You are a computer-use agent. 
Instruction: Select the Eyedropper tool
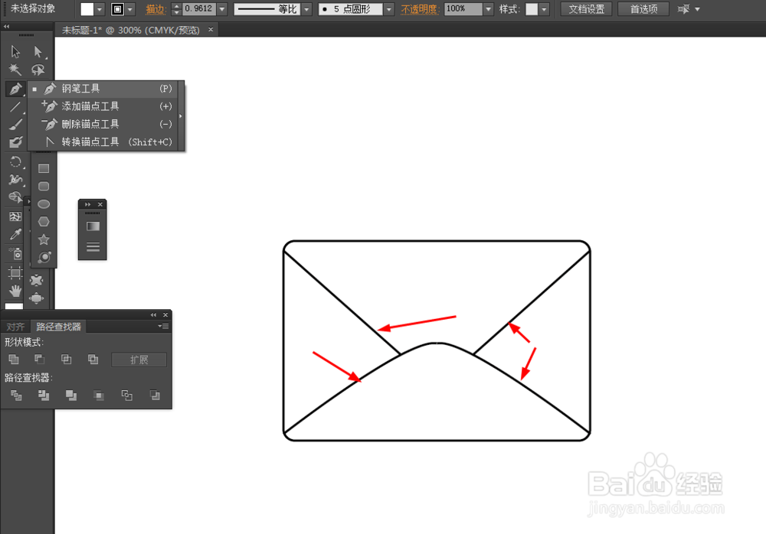point(15,235)
